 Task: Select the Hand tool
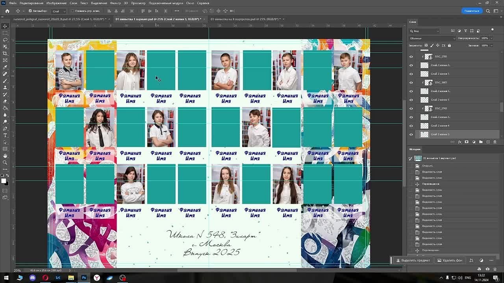[x=5, y=156]
